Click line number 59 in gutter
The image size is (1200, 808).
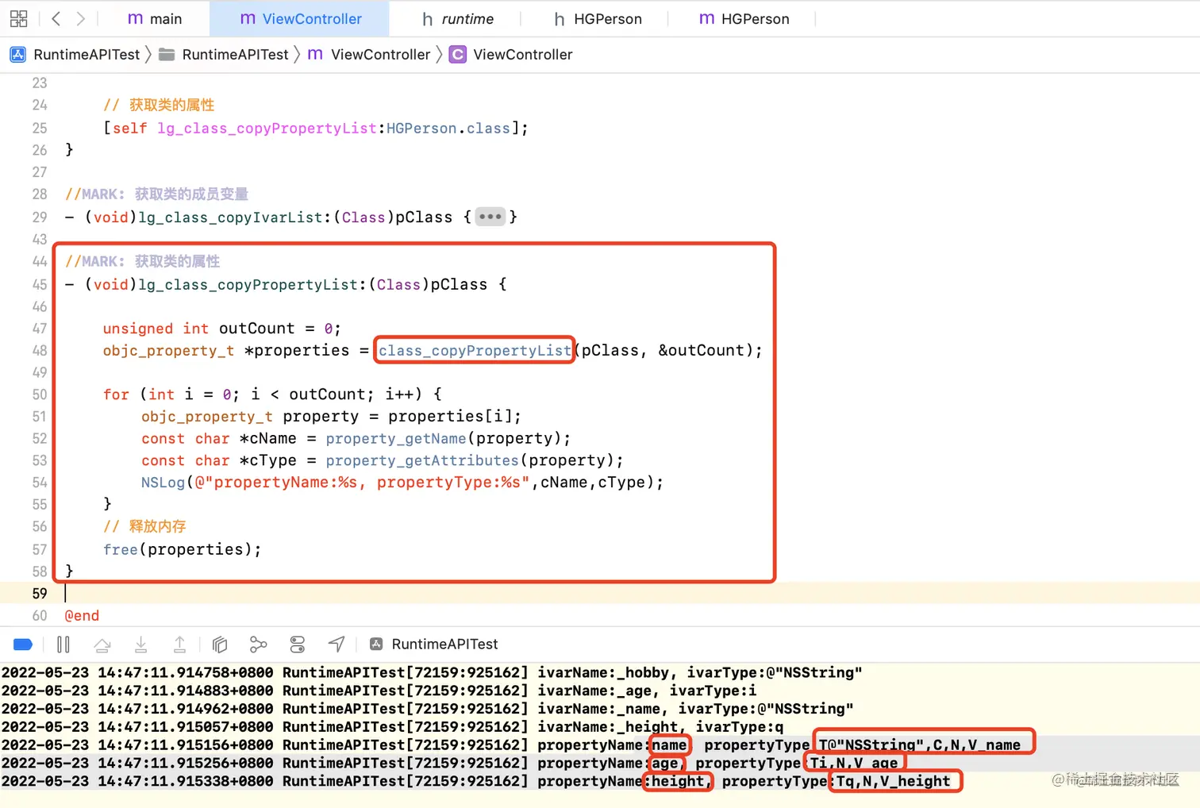[x=40, y=593]
